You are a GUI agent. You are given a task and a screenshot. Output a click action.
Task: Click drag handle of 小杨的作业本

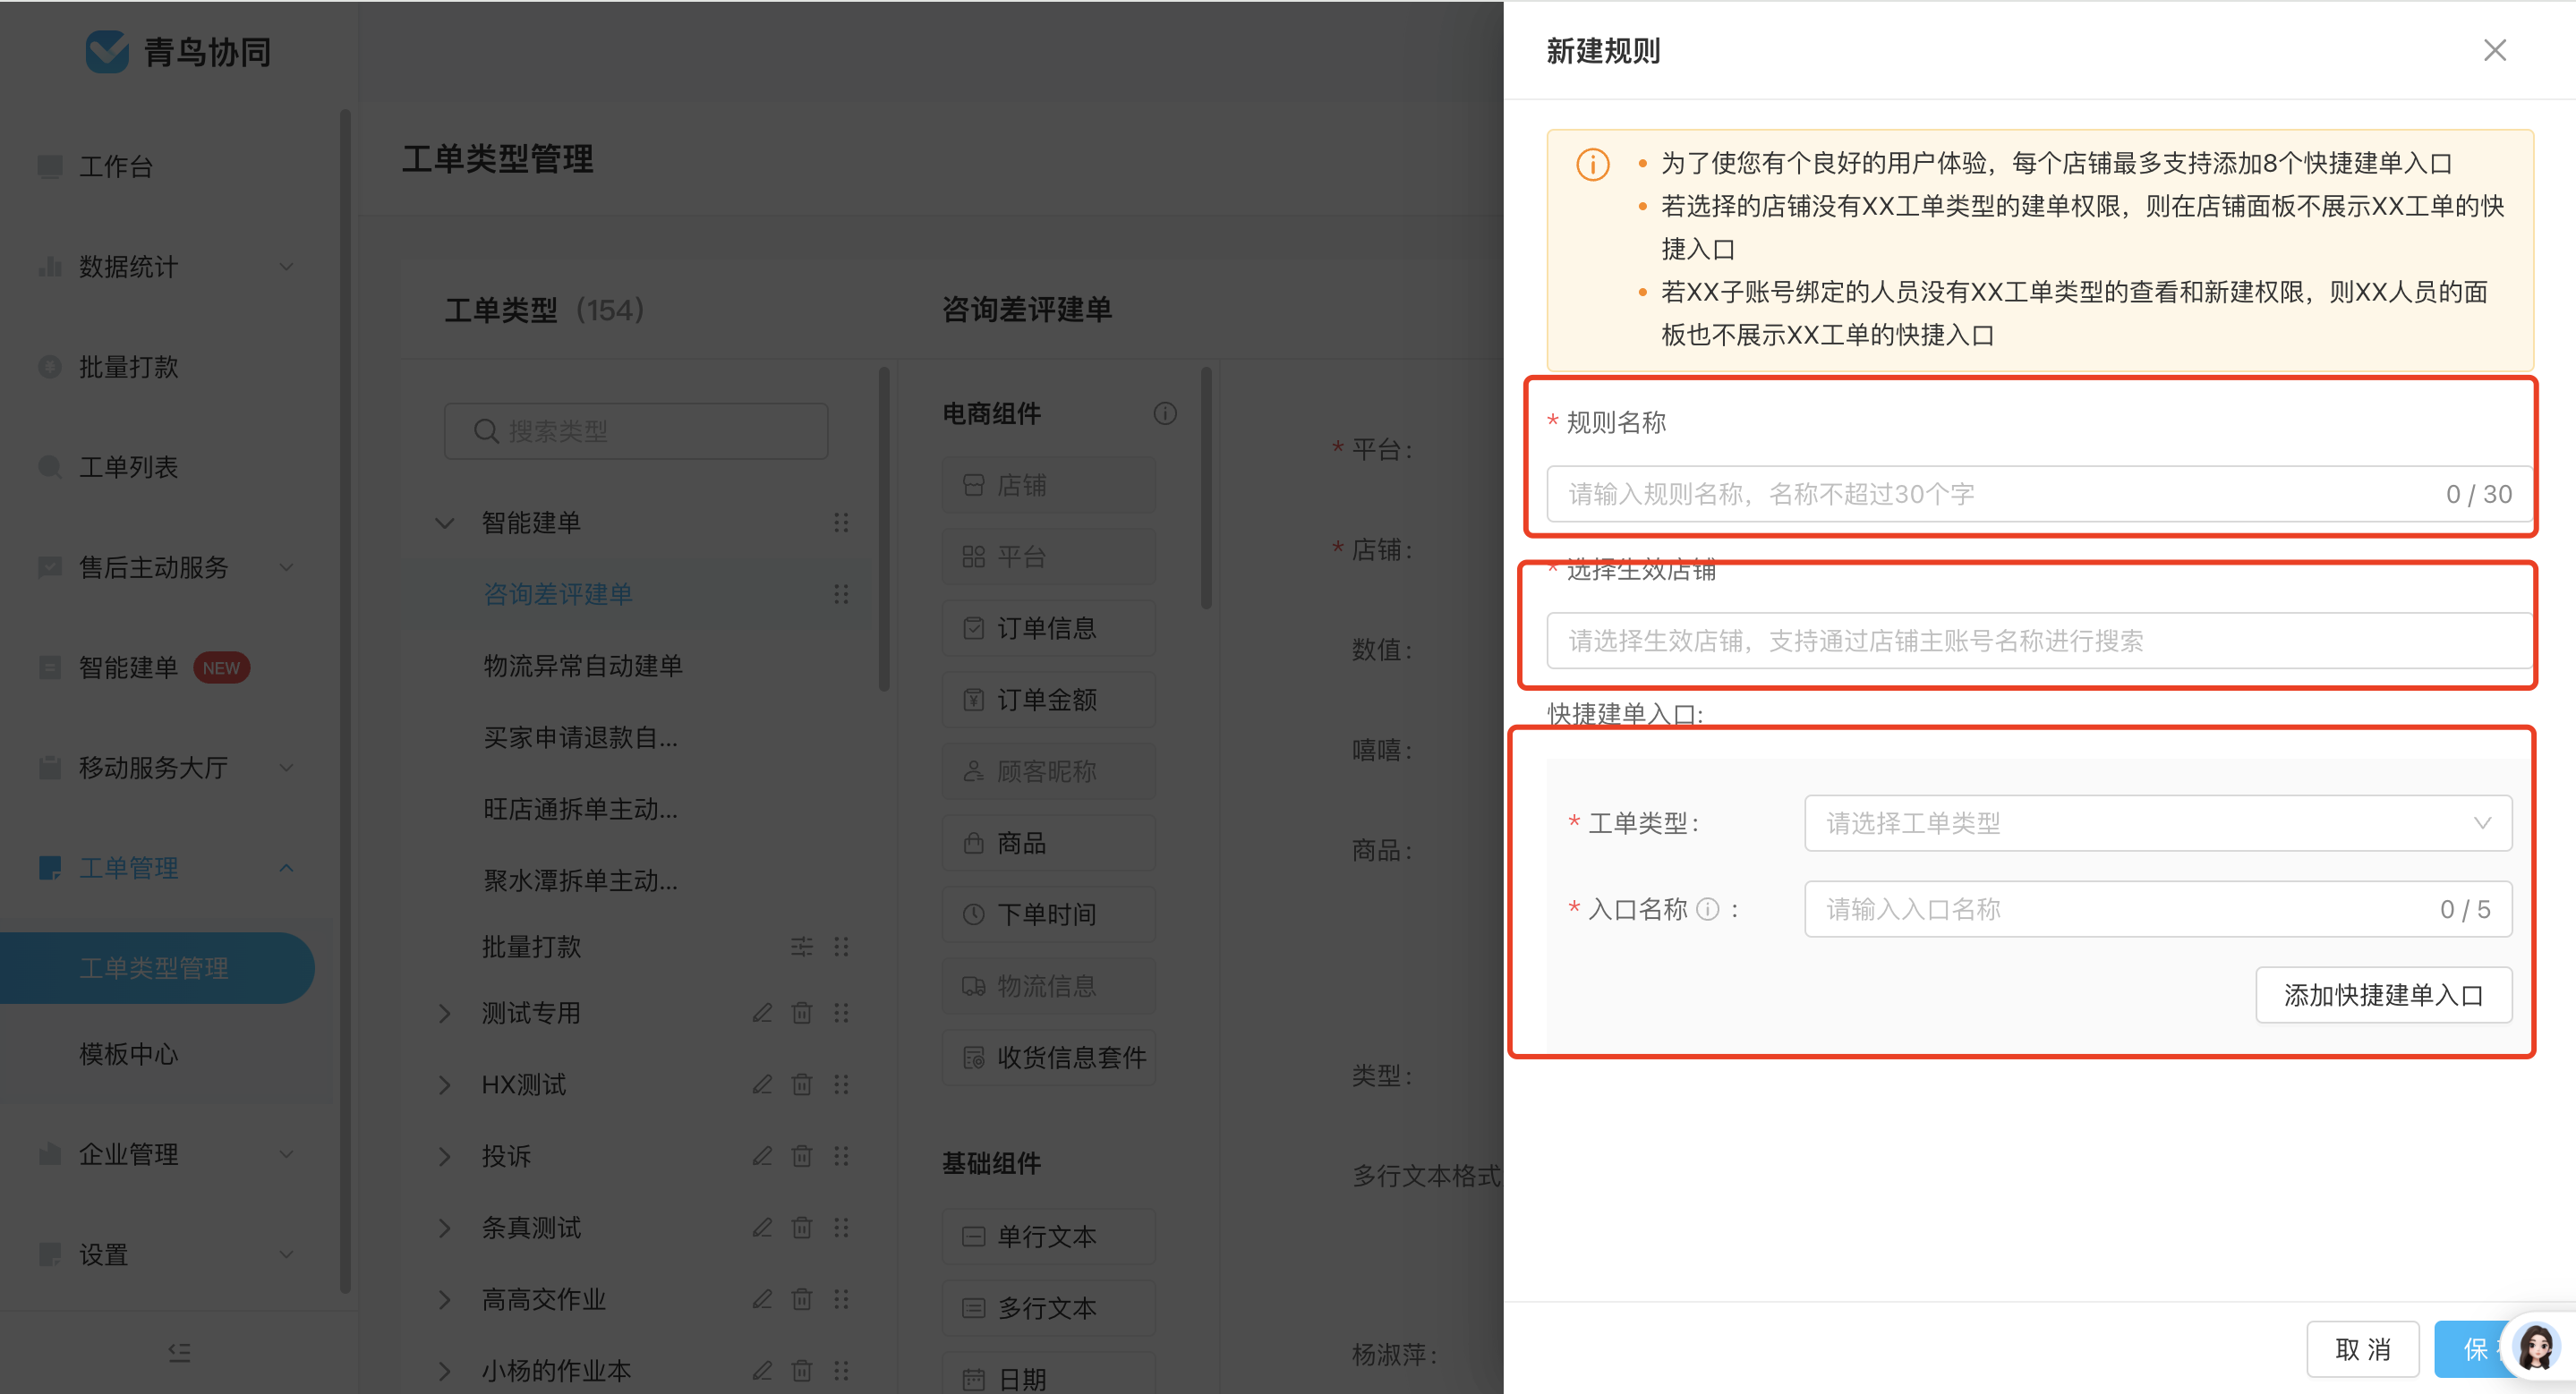pos(841,1371)
